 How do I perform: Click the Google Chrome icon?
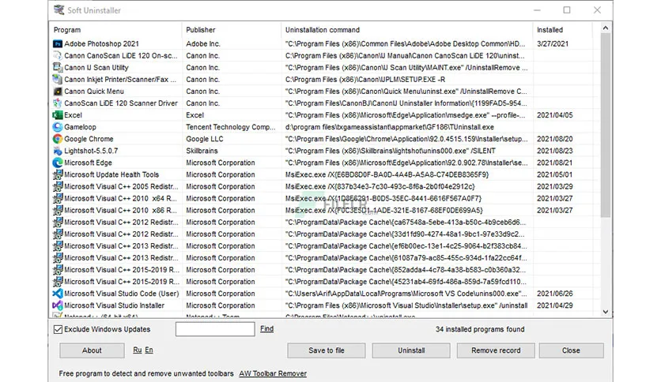click(58, 139)
